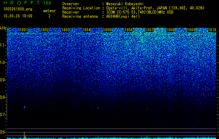Click the 0.8 kHz axis label
Viewport: 219px width, 139px height.
click(x=3, y=97)
